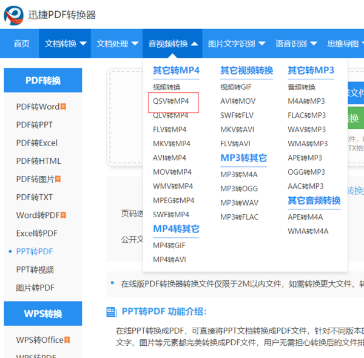
Task: Select MKV转AVI in the menu
Action: click(x=237, y=130)
